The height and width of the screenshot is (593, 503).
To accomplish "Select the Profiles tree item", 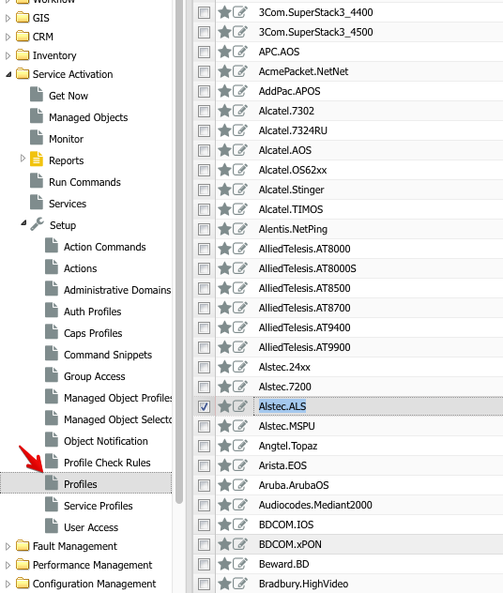I will pos(80,484).
